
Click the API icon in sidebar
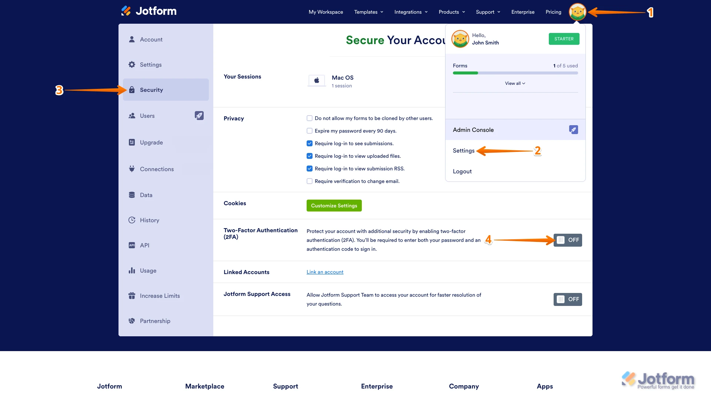131,245
